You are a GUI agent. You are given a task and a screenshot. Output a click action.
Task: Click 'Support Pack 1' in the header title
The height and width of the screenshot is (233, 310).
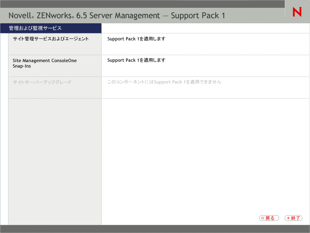[x=197, y=16]
